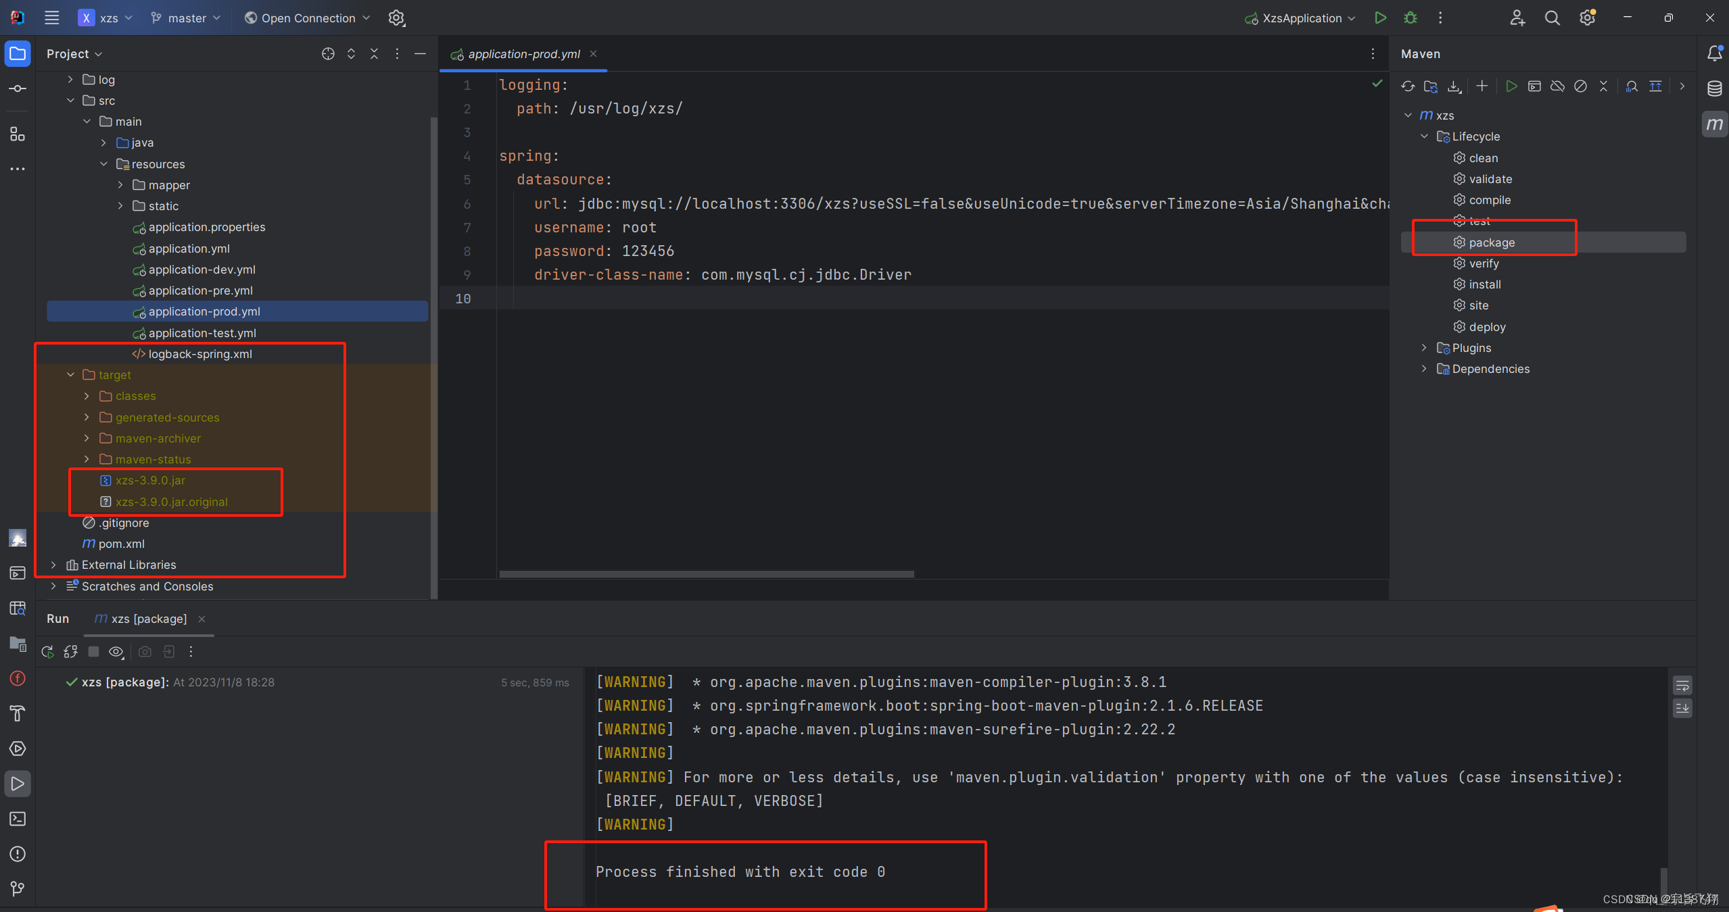Reload all Maven projects

tap(1408, 86)
